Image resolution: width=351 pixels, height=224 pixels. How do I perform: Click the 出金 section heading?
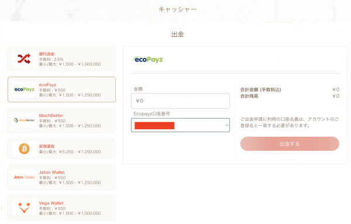178,35
